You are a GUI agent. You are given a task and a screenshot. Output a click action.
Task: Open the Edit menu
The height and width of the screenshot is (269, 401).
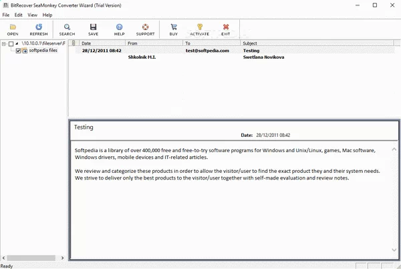tap(19, 15)
